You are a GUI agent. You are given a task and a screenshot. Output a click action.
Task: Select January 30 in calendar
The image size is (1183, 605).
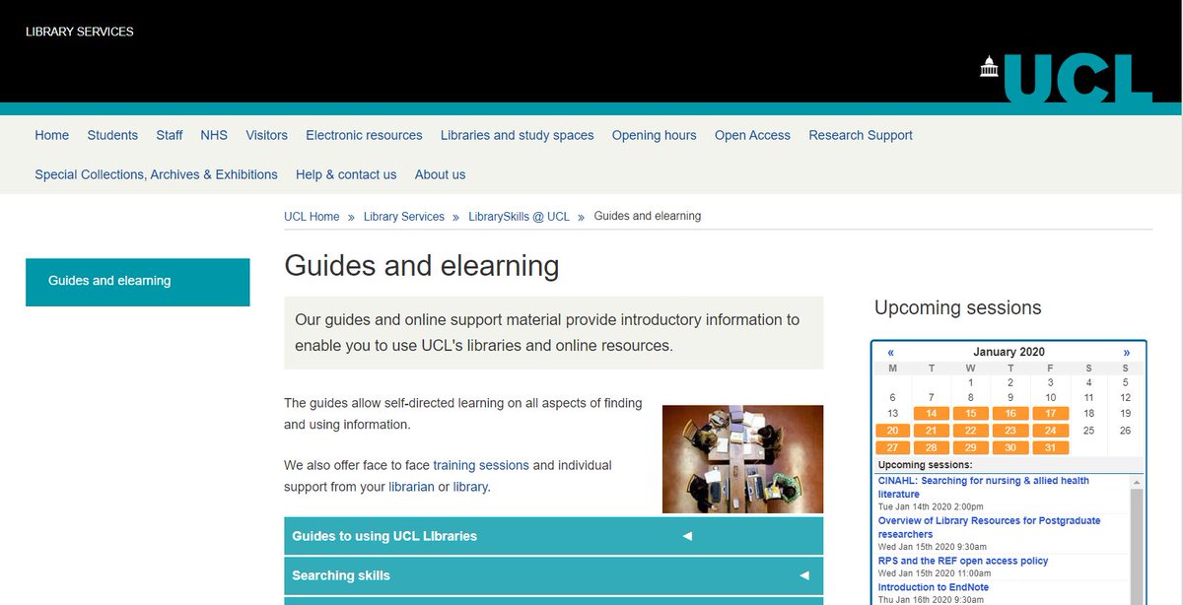pyautogui.click(x=1010, y=447)
